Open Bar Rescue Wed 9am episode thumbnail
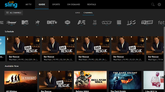This screenshot has width=165, height=92. pos(58,45)
